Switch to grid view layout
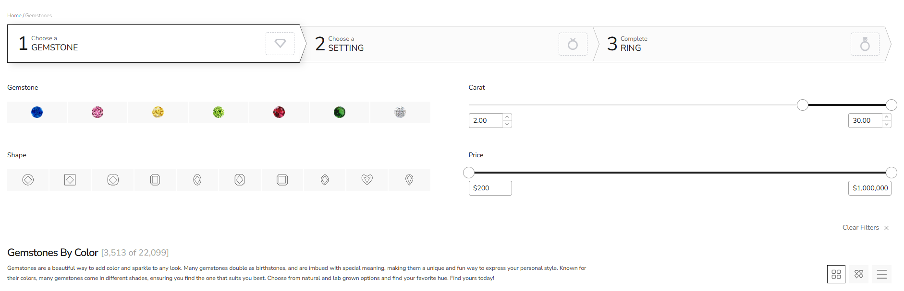Image resolution: width=904 pixels, height=291 pixels. [x=836, y=274]
